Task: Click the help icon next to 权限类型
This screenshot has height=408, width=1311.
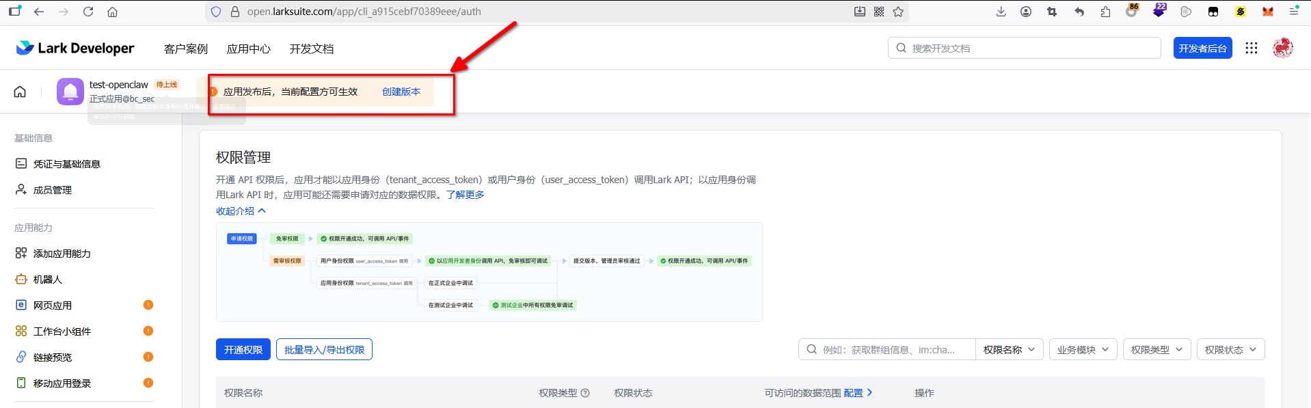Action: pos(585,393)
